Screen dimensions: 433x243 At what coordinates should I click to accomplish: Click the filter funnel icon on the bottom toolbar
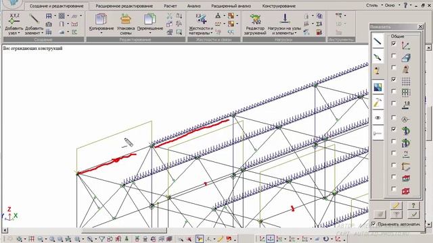click(102, 239)
